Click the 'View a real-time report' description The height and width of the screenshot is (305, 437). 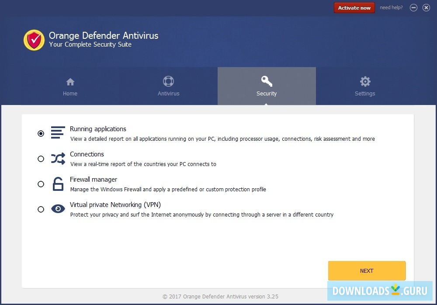[x=143, y=164]
